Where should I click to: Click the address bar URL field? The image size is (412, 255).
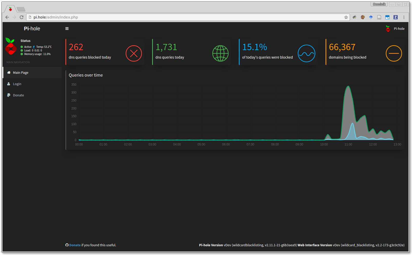tap(180, 17)
